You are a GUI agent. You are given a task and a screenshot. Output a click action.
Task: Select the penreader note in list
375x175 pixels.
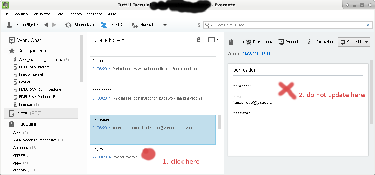click(153, 130)
